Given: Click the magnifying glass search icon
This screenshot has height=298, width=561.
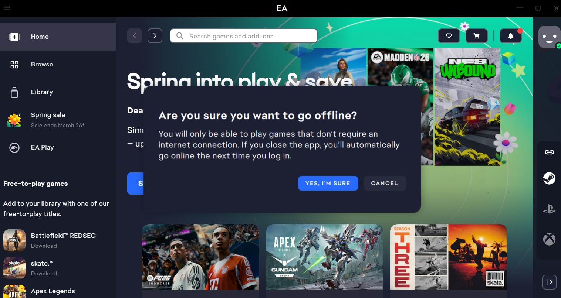Looking at the screenshot, I should point(180,36).
